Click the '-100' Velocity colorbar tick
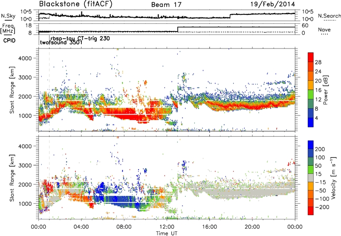The width and height of the screenshot is (341, 236). click(x=322, y=199)
